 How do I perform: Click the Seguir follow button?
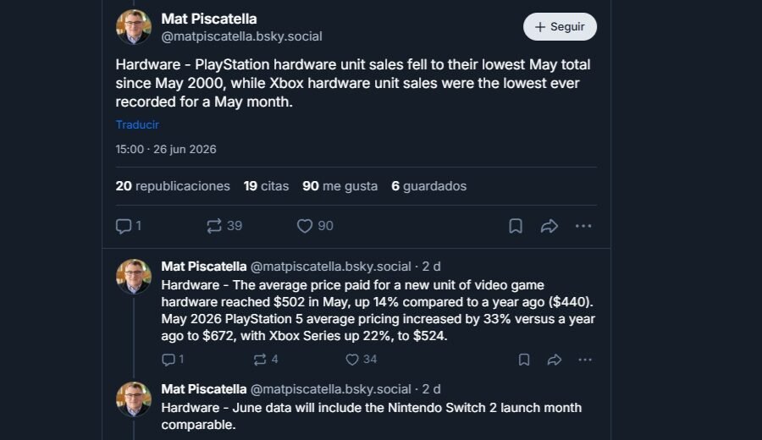(560, 27)
